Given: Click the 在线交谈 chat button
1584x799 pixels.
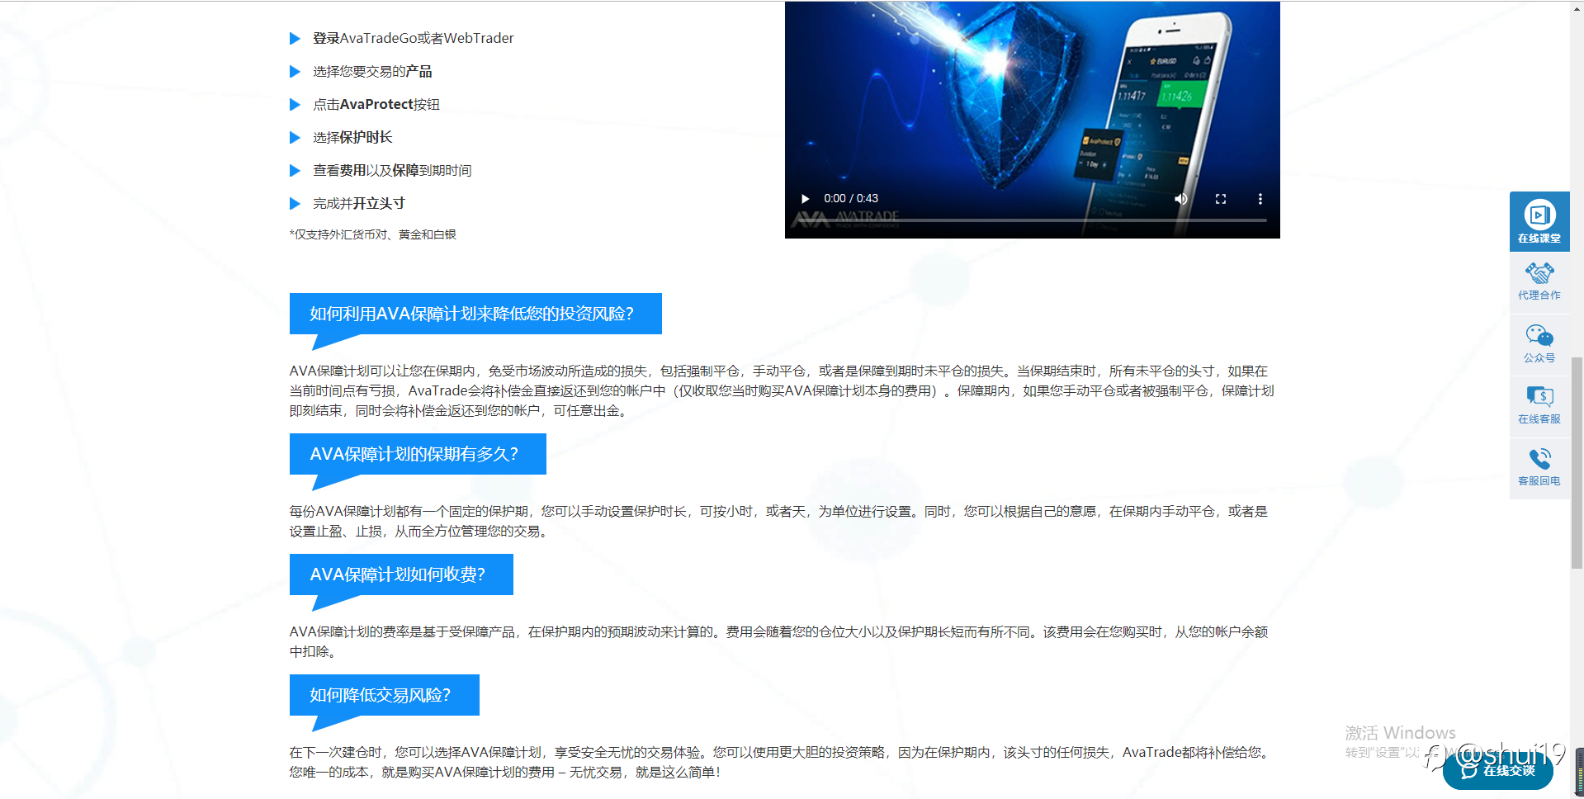Looking at the screenshot, I should [1498, 770].
